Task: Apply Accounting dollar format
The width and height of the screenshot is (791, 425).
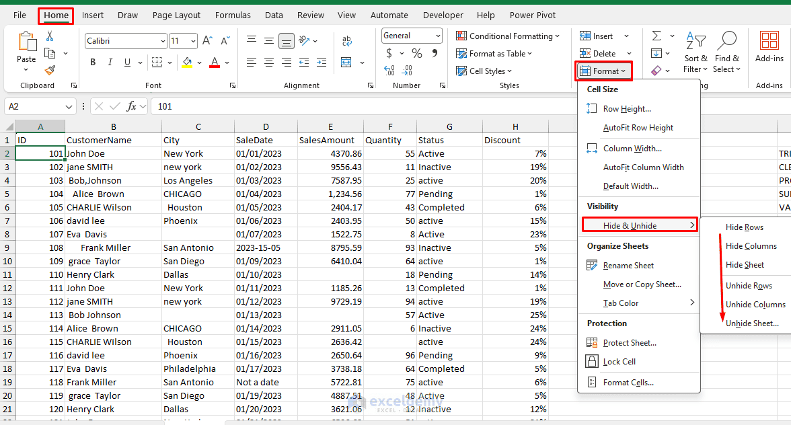Action: tap(389, 53)
